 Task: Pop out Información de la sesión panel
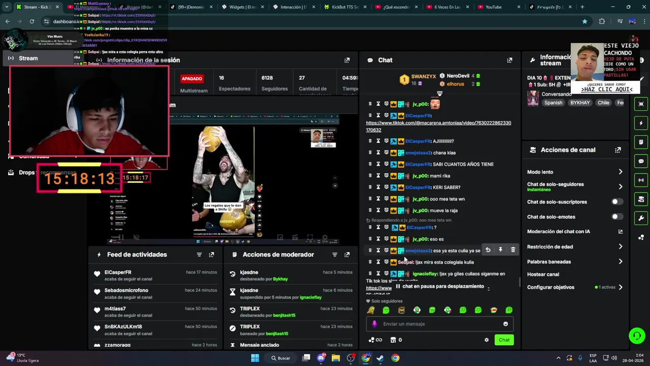[x=347, y=60]
